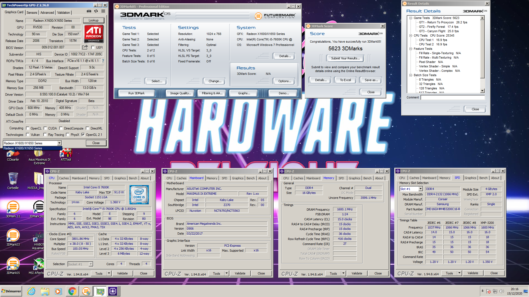Open the Socket #1 selection dropdown
The height and width of the screenshot is (297, 529).
pos(91,264)
